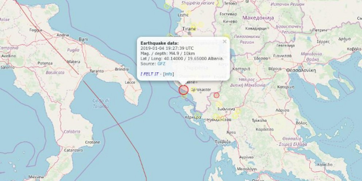
Task: Open the GFZ source link
Action: pyautogui.click(x=161, y=64)
